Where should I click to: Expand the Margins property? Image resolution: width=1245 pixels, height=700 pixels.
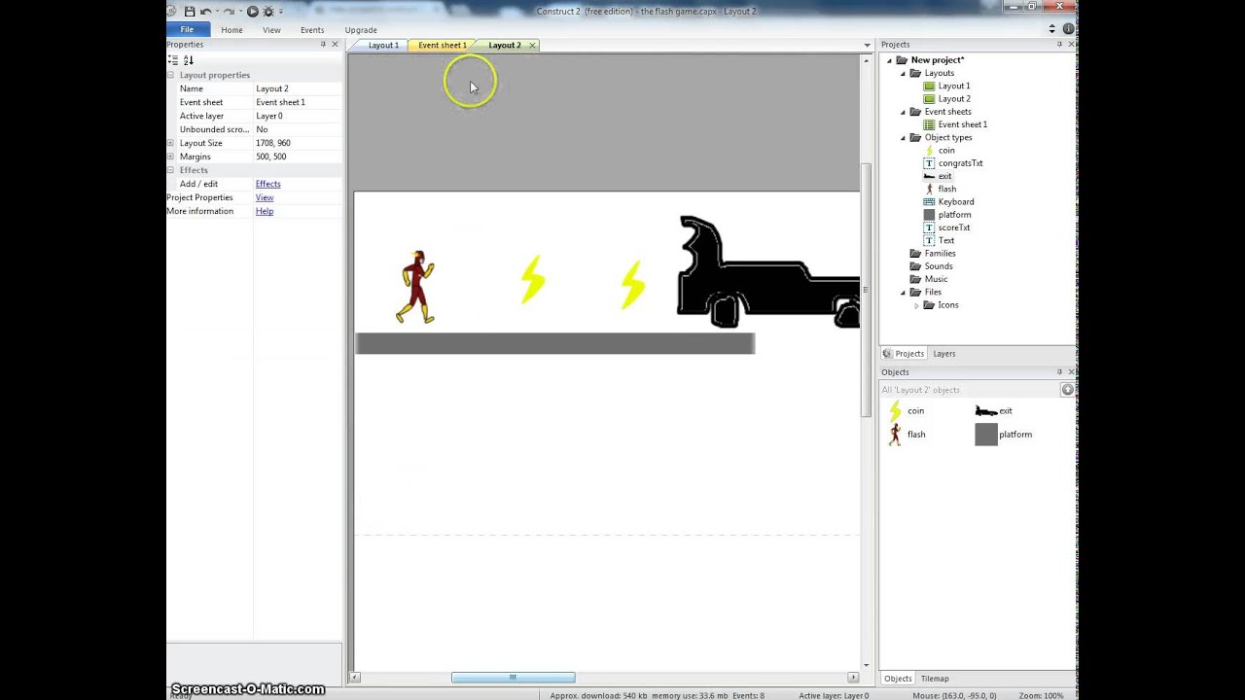pyautogui.click(x=171, y=157)
